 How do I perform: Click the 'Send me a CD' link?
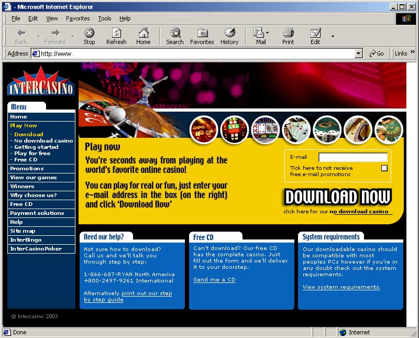[x=214, y=280]
